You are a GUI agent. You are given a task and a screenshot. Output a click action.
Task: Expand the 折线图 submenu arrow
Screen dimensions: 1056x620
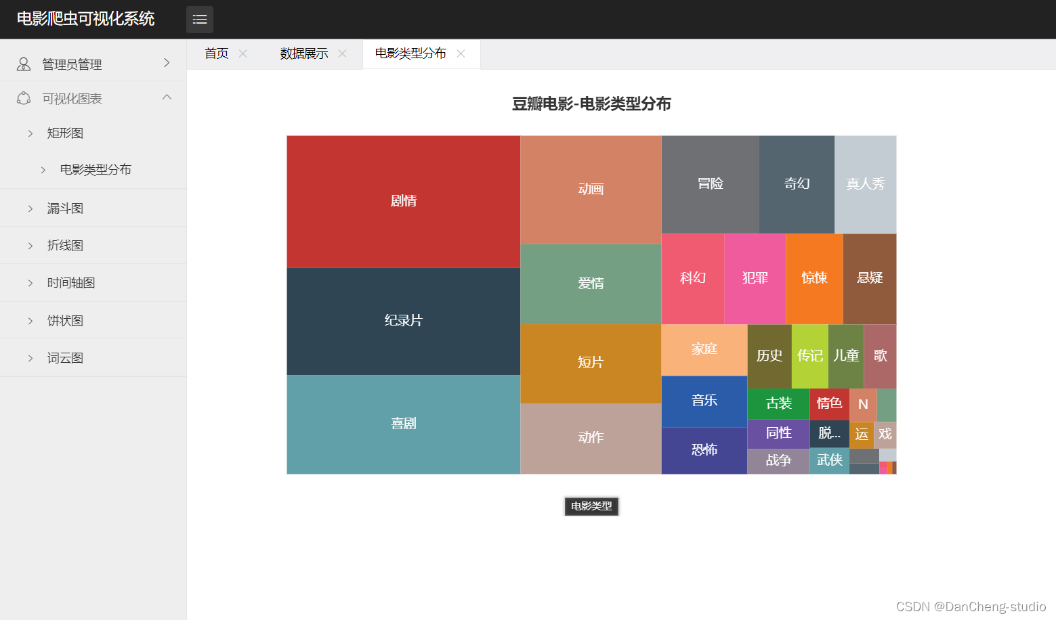30,246
